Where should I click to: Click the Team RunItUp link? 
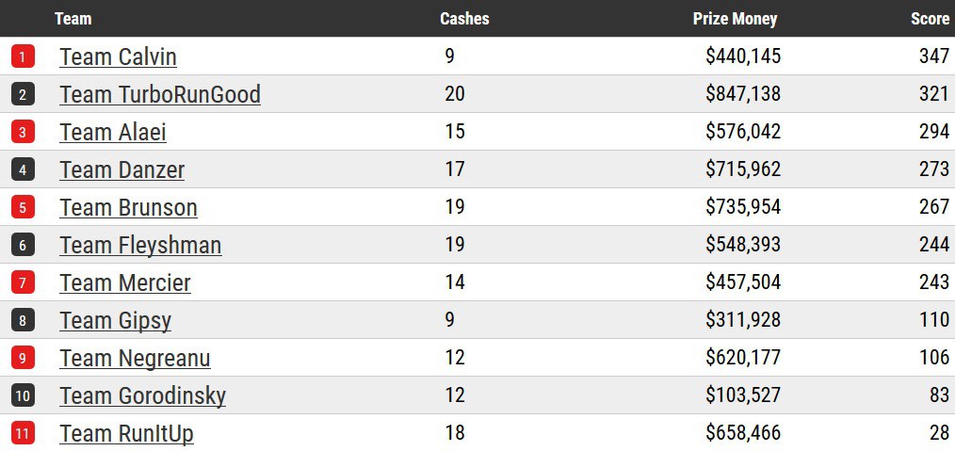pyautogui.click(x=126, y=433)
